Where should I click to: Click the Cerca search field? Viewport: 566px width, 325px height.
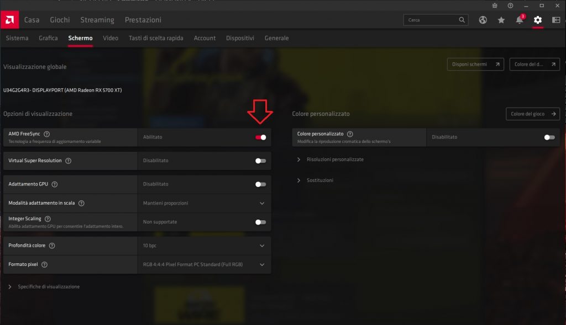(x=436, y=20)
